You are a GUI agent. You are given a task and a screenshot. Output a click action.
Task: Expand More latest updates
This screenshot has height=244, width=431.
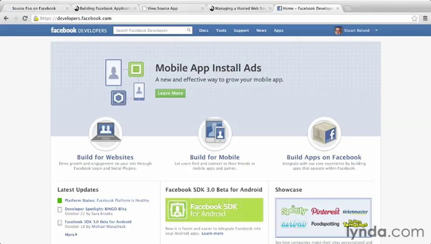coord(71,235)
